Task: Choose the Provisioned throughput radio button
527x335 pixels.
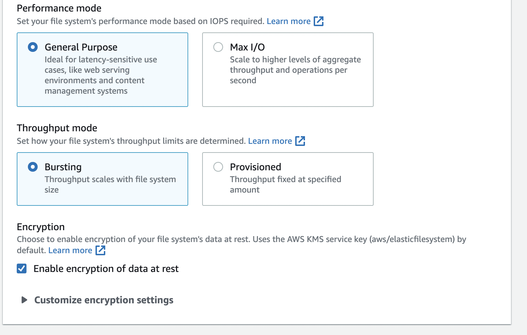Action: [x=218, y=167]
